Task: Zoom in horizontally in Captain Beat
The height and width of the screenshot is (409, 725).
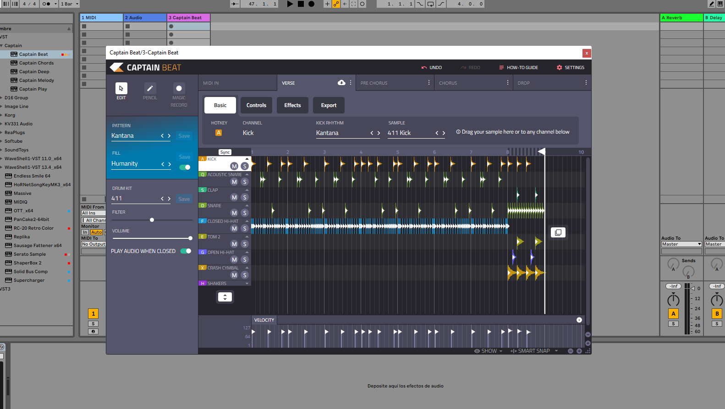Action: coord(579,351)
